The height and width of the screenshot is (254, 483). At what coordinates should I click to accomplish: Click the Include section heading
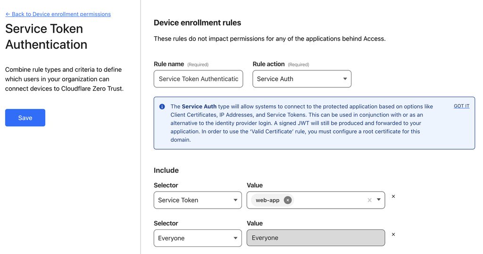[166, 170]
